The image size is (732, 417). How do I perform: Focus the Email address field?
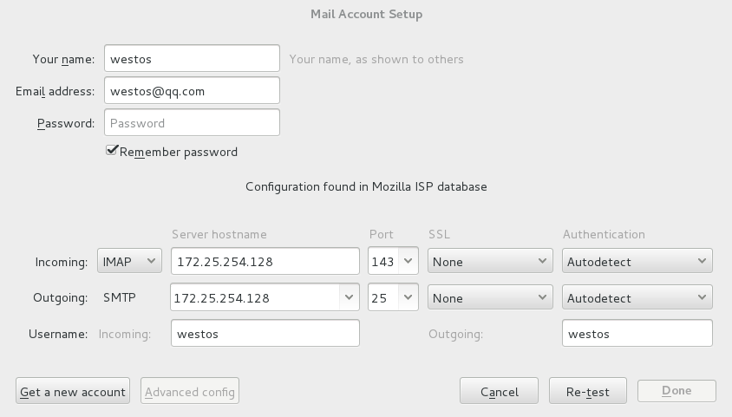[x=192, y=90]
